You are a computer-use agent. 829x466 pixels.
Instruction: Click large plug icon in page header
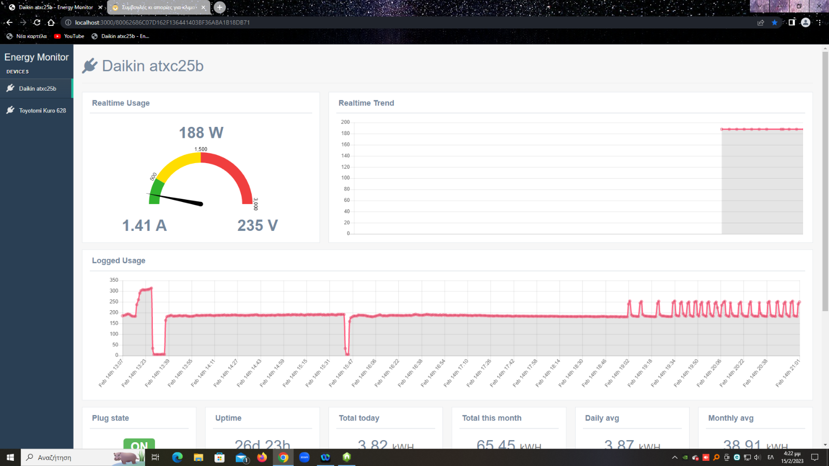click(x=90, y=66)
